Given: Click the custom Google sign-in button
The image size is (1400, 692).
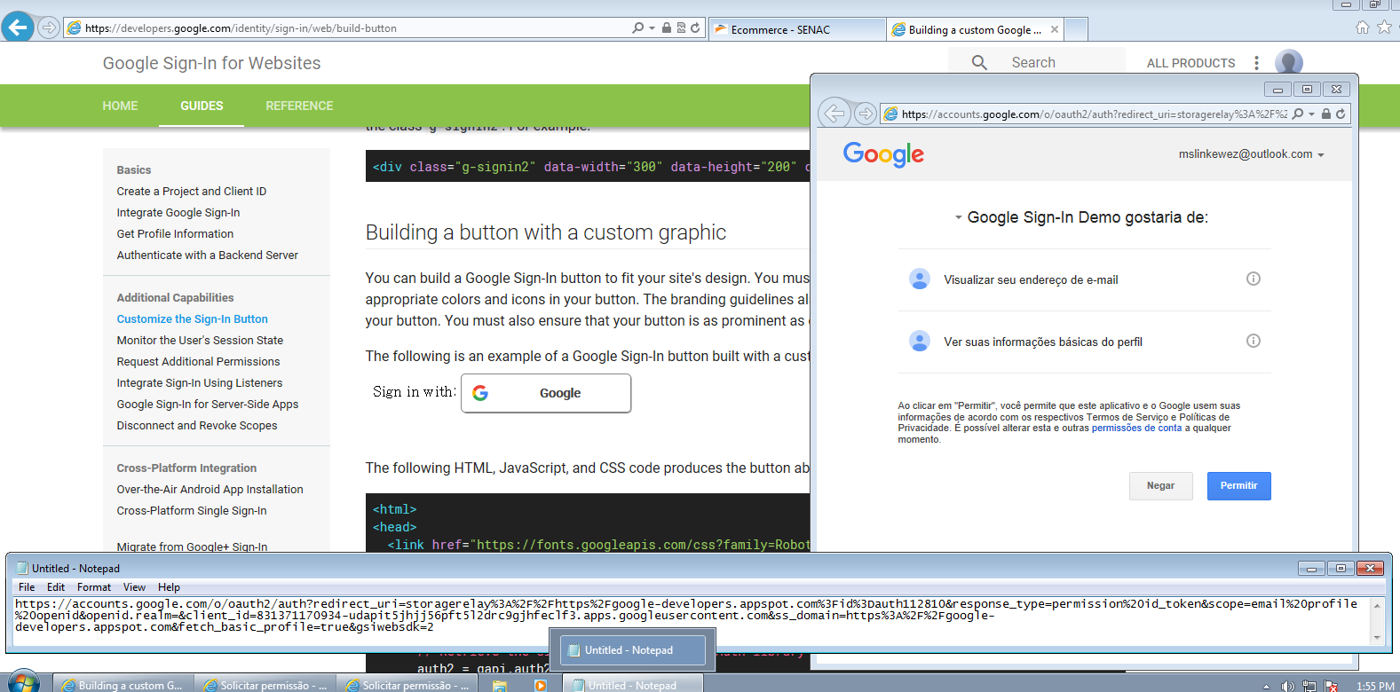Looking at the screenshot, I should (546, 393).
